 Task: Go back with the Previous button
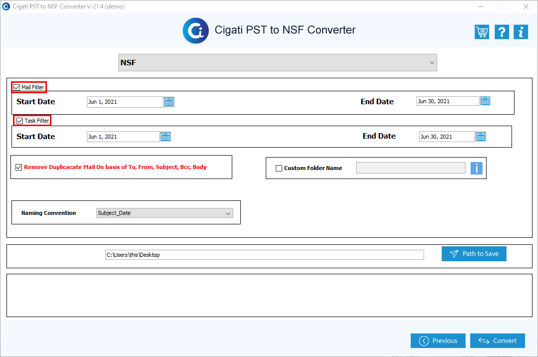point(438,341)
